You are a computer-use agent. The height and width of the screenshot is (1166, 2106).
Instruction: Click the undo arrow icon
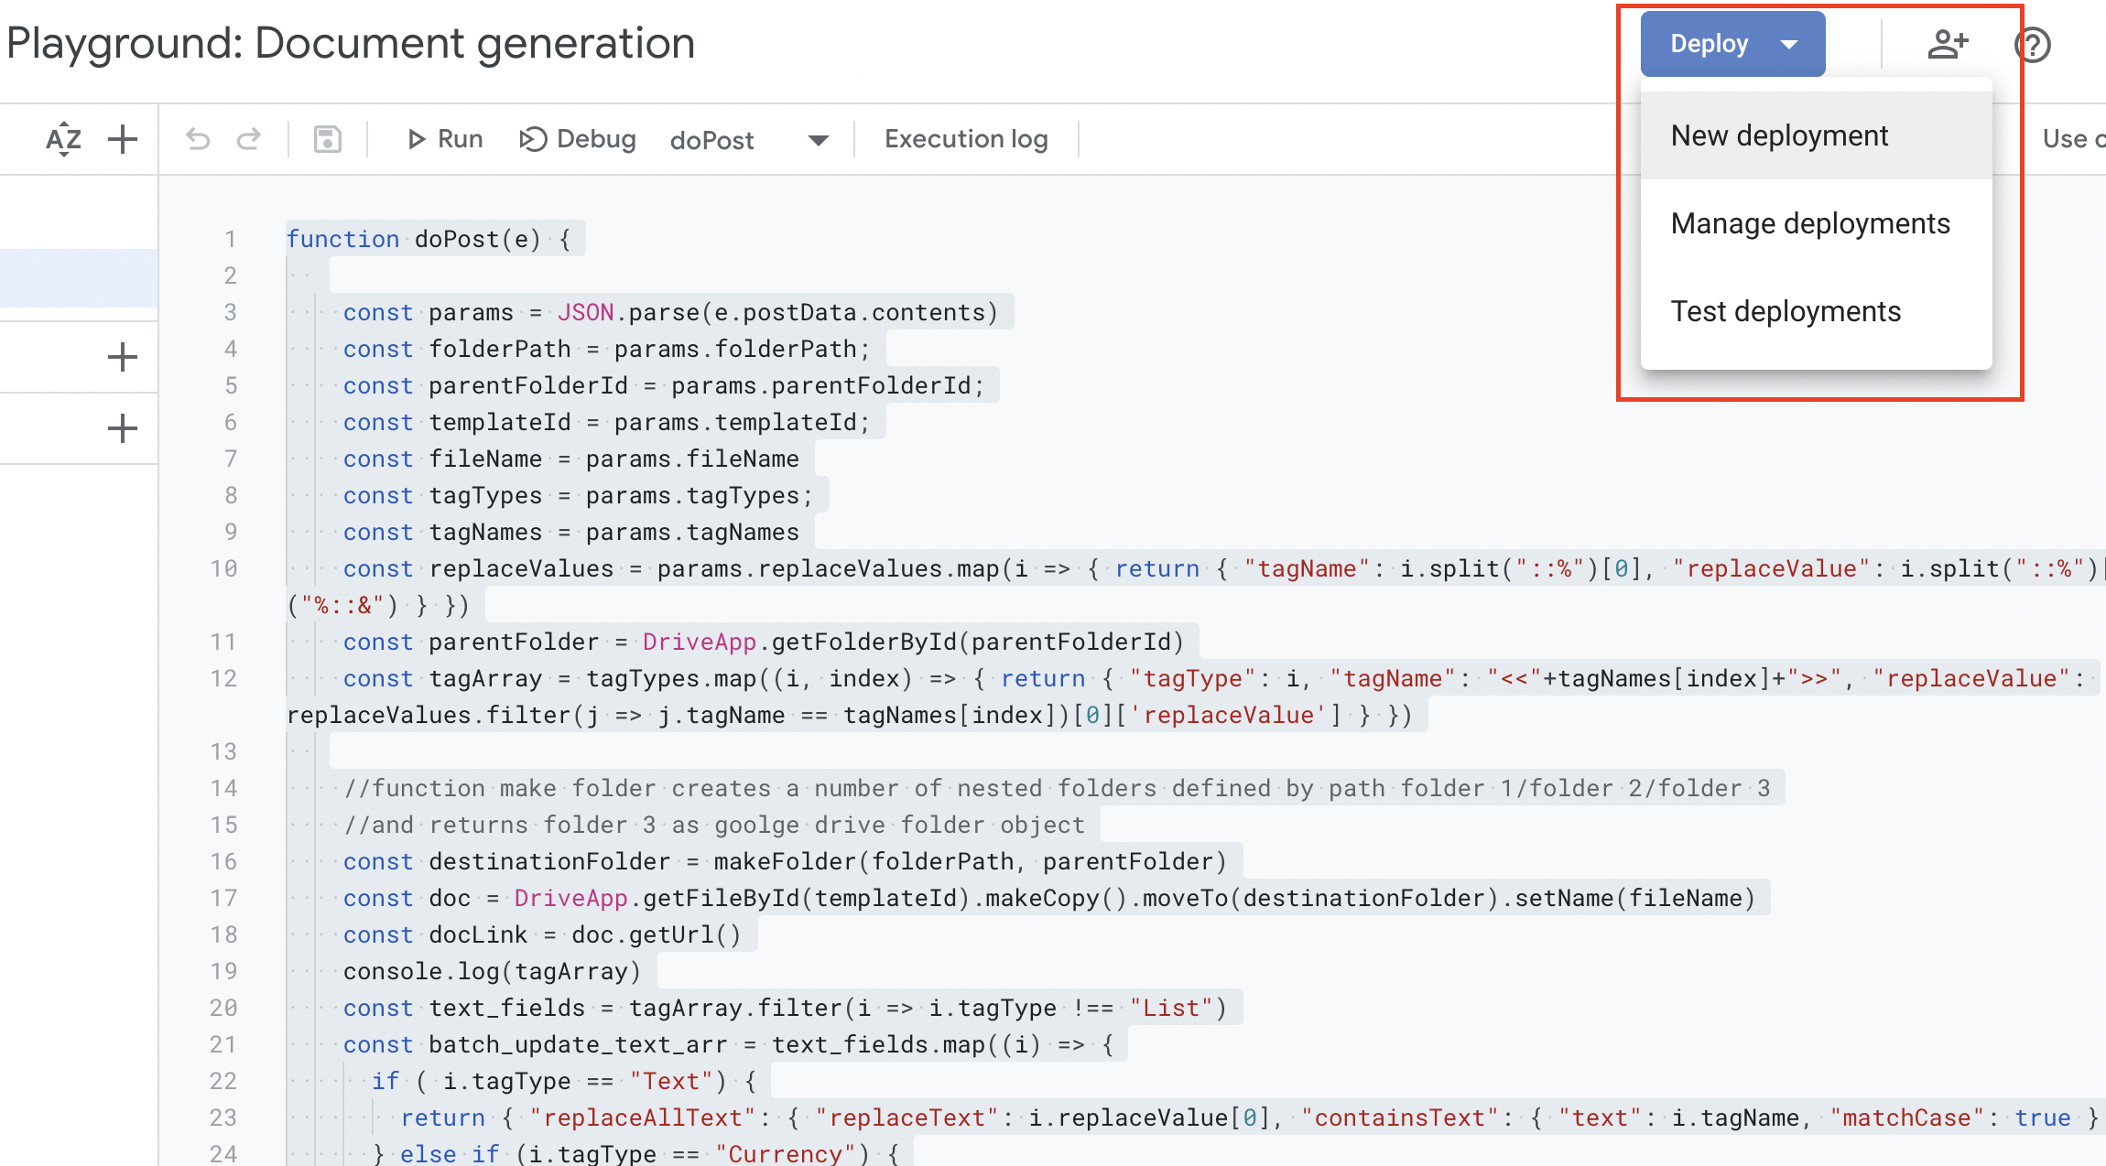tap(198, 139)
